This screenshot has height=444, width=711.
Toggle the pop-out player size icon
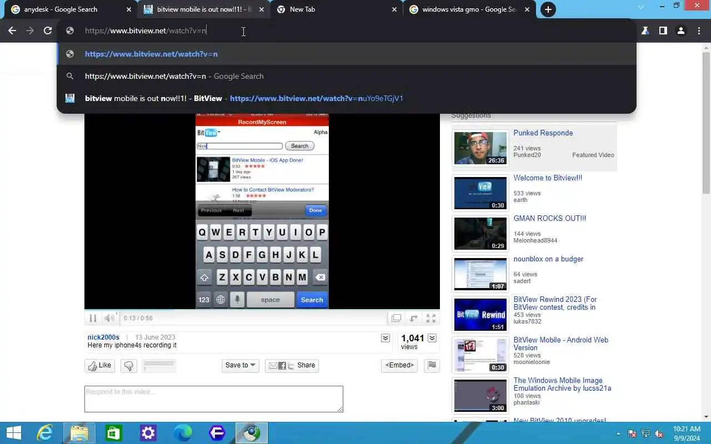point(396,318)
